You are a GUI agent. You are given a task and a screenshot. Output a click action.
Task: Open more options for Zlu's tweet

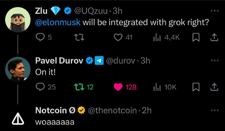tap(214, 11)
